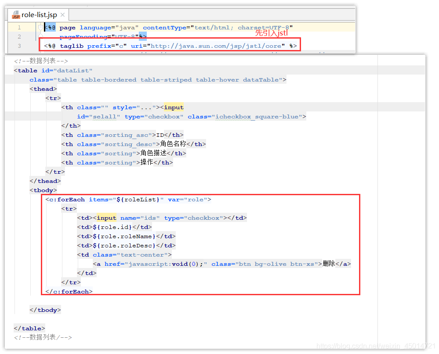Click the opening <tbody> tag
Image resolution: width=439 pixels, height=354 pixels.
coord(44,190)
